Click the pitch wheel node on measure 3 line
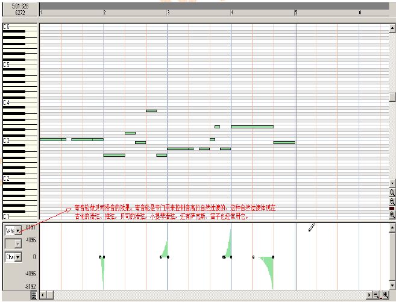The height and width of the screenshot is (302, 396). (168, 257)
